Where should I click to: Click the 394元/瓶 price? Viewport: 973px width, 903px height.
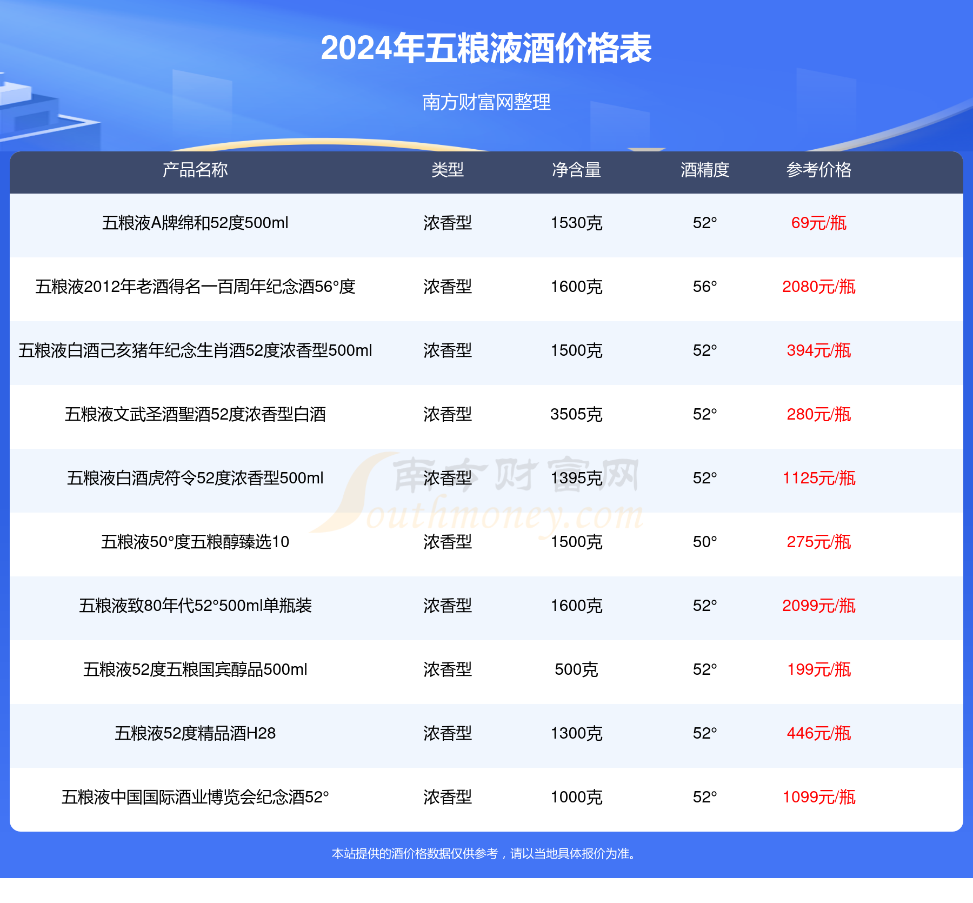coord(819,350)
